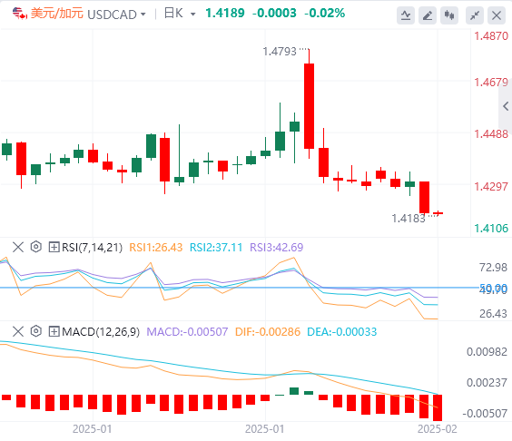
Task: Remove the RSI indicator with X
Action: pos(18,247)
